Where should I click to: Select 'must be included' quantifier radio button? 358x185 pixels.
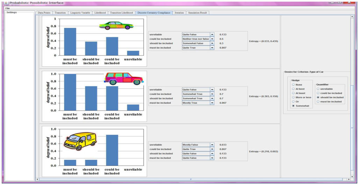tap(318, 102)
